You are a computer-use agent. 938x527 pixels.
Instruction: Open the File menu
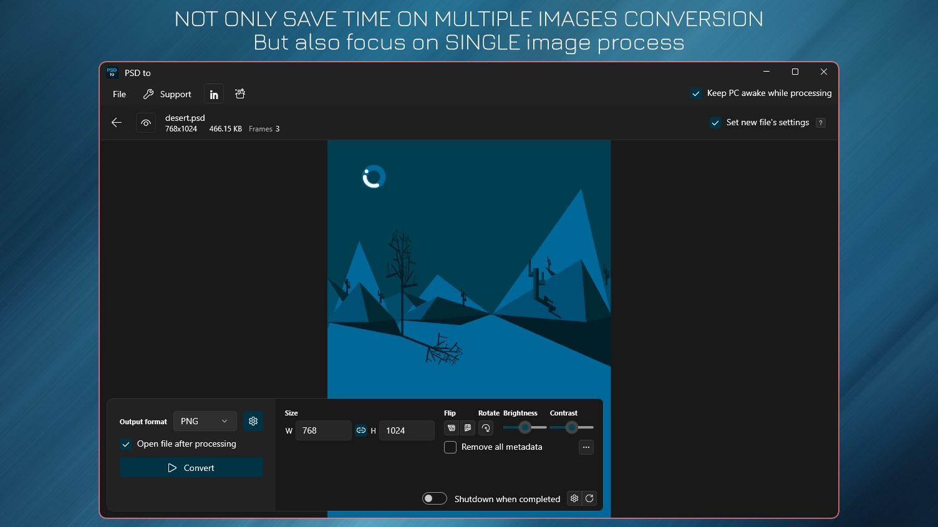(119, 94)
